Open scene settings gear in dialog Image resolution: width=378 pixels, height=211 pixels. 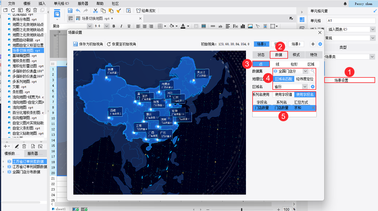pos(320,44)
